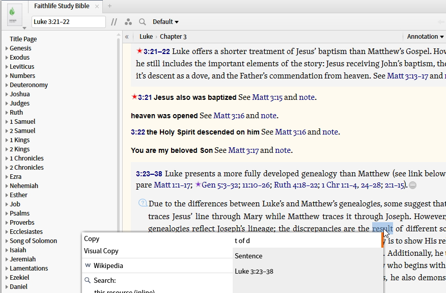Expand the Joshua tree node

(7, 94)
